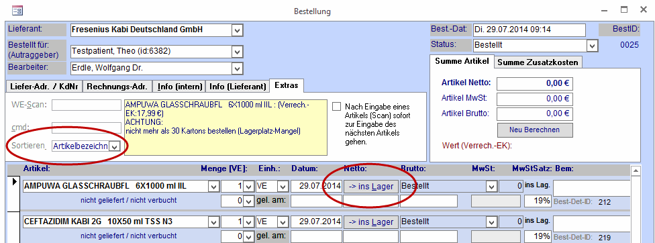Click the Best.-Dat date field
The image size is (655, 243).
(x=530, y=30)
